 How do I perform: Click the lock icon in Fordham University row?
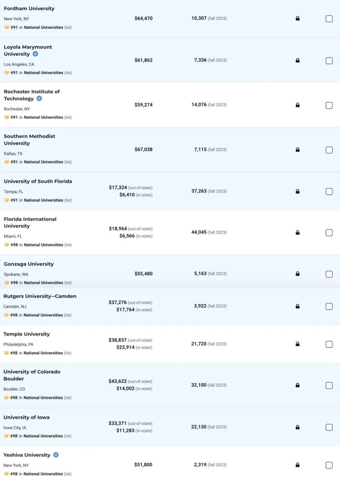point(298,18)
